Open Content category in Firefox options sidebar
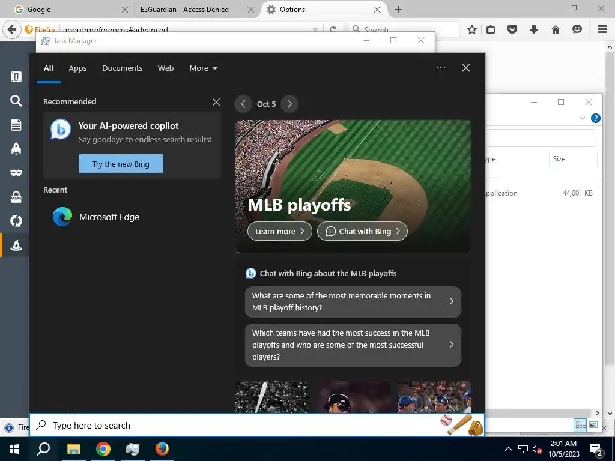This screenshot has width=615, height=461. [16, 125]
